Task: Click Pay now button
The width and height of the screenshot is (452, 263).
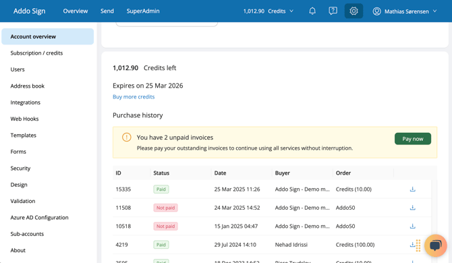Action: (413, 139)
